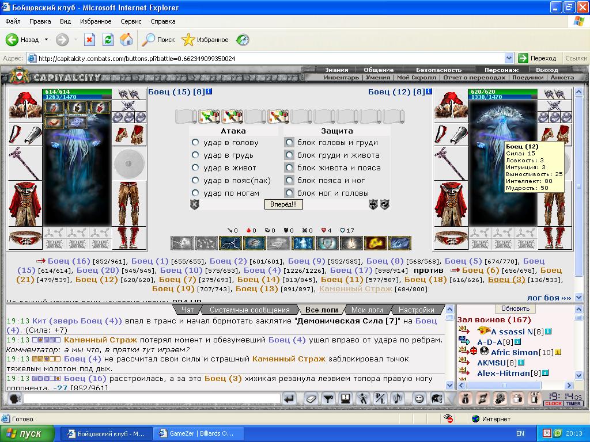This screenshot has height=442, width=590.
Task: Click the 'лог боя »»' link
Action: 549,298
